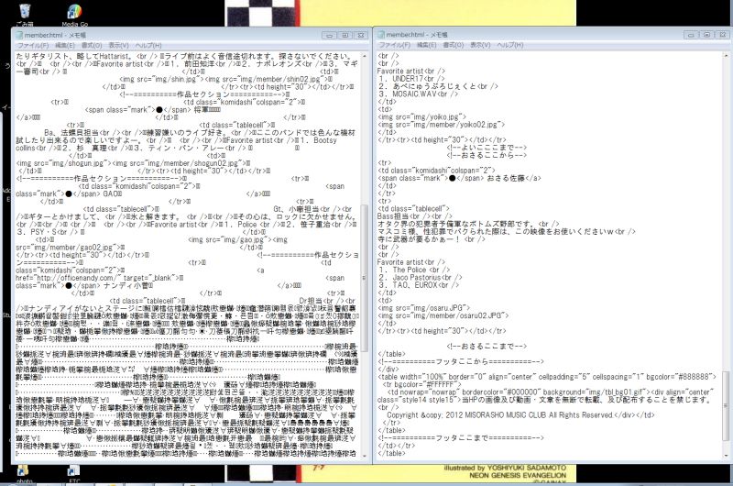Open 書式(O) menu in right Notepad window

(454, 45)
